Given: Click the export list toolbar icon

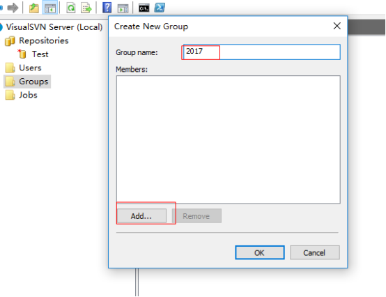Looking at the screenshot, I should coord(86,8).
